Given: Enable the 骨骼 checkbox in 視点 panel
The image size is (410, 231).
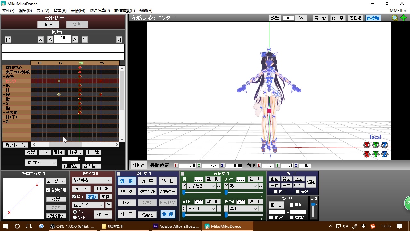Looking at the screenshot, I should pyautogui.click(x=298, y=192).
